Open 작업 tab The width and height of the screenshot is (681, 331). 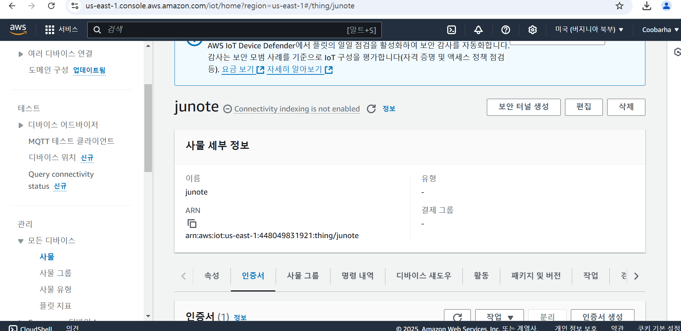click(591, 276)
